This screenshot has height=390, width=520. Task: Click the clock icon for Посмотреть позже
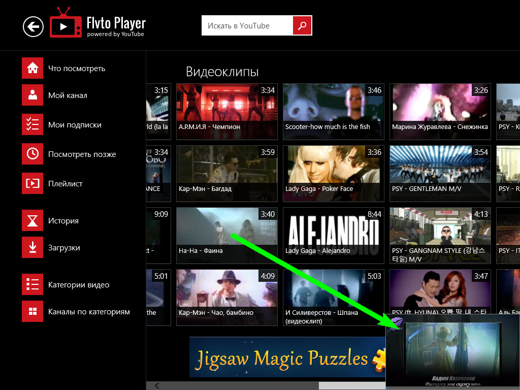[x=32, y=154]
